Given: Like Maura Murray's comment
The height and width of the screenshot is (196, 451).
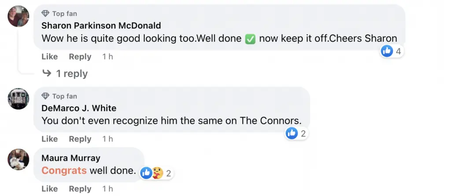Looking at the screenshot, I should click(49, 189).
